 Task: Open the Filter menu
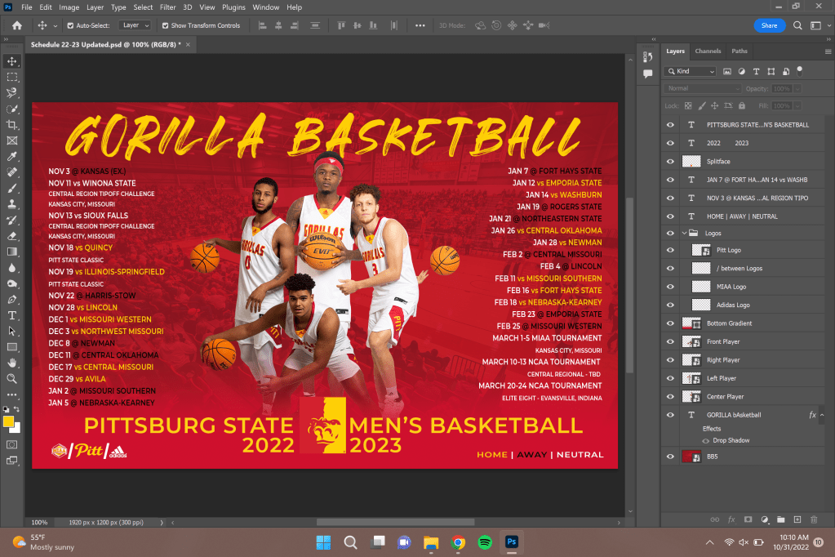(167, 7)
